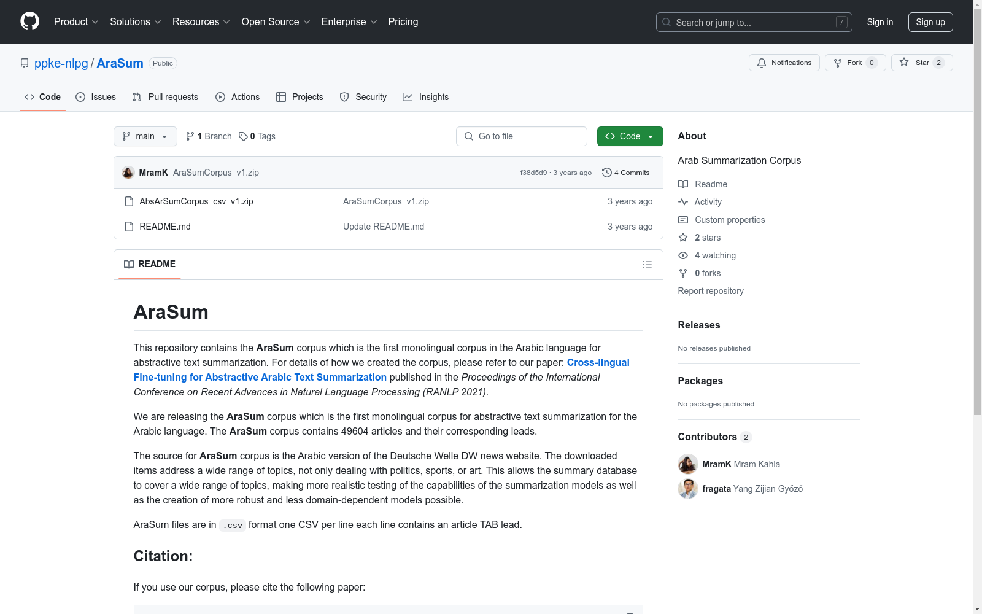
Task: Click the branch icon next to 1 Branch
Action: point(190,136)
